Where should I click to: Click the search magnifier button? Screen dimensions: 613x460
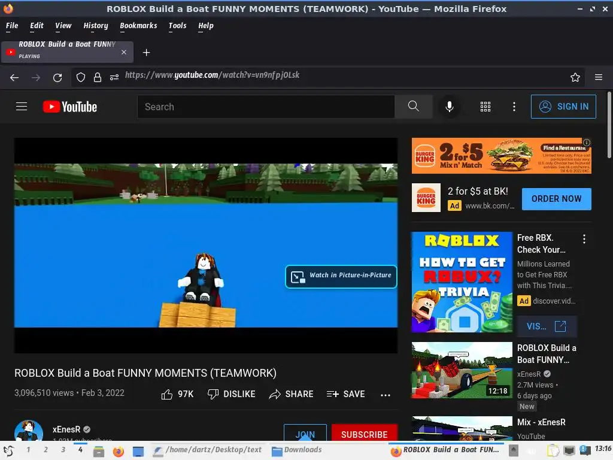pyautogui.click(x=413, y=107)
